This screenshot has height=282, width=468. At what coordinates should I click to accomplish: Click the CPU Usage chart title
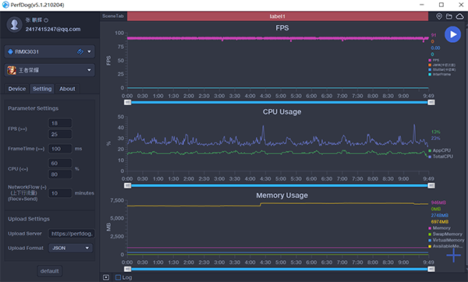point(282,111)
